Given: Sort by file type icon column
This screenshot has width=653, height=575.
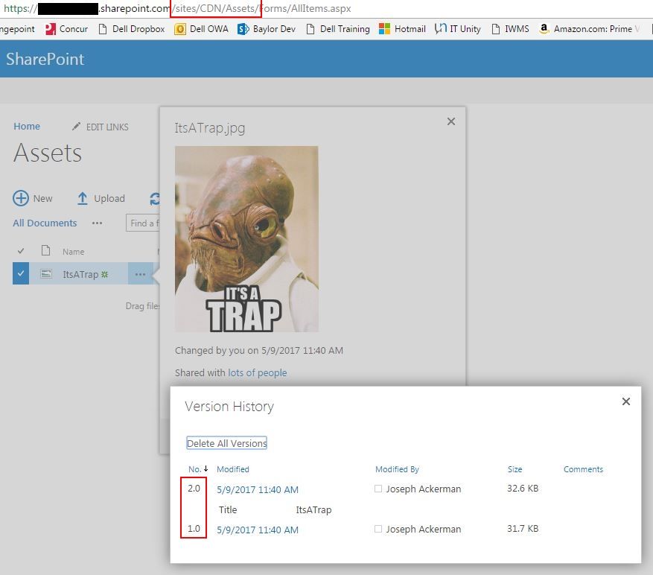Looking at the screenshot, I should pyautogui.click(x=46, y=250).
